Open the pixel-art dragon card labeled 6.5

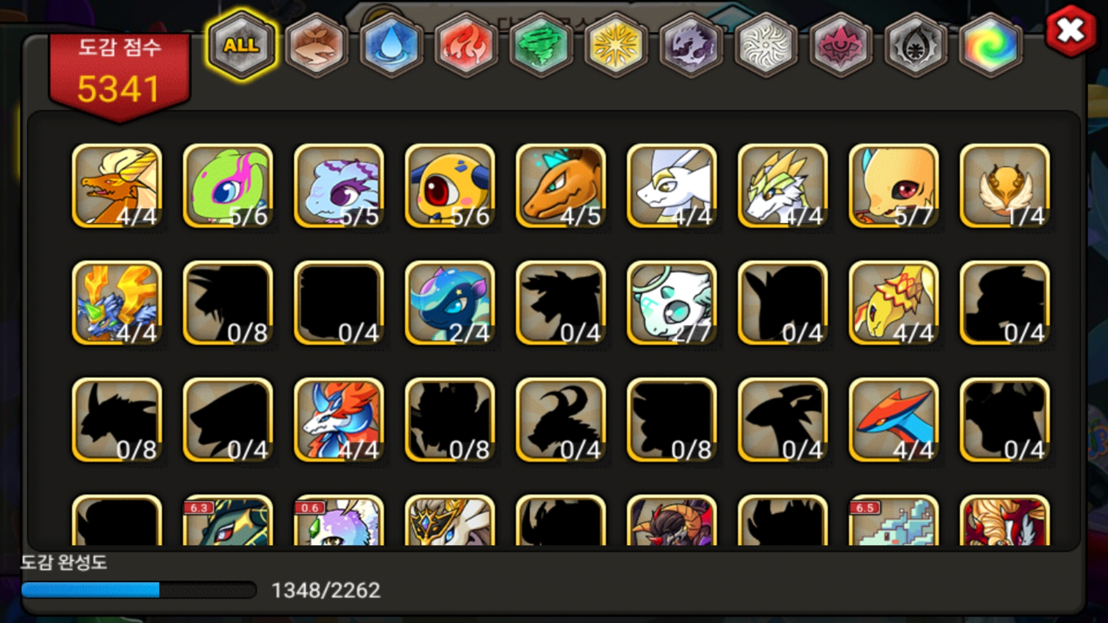894,520
